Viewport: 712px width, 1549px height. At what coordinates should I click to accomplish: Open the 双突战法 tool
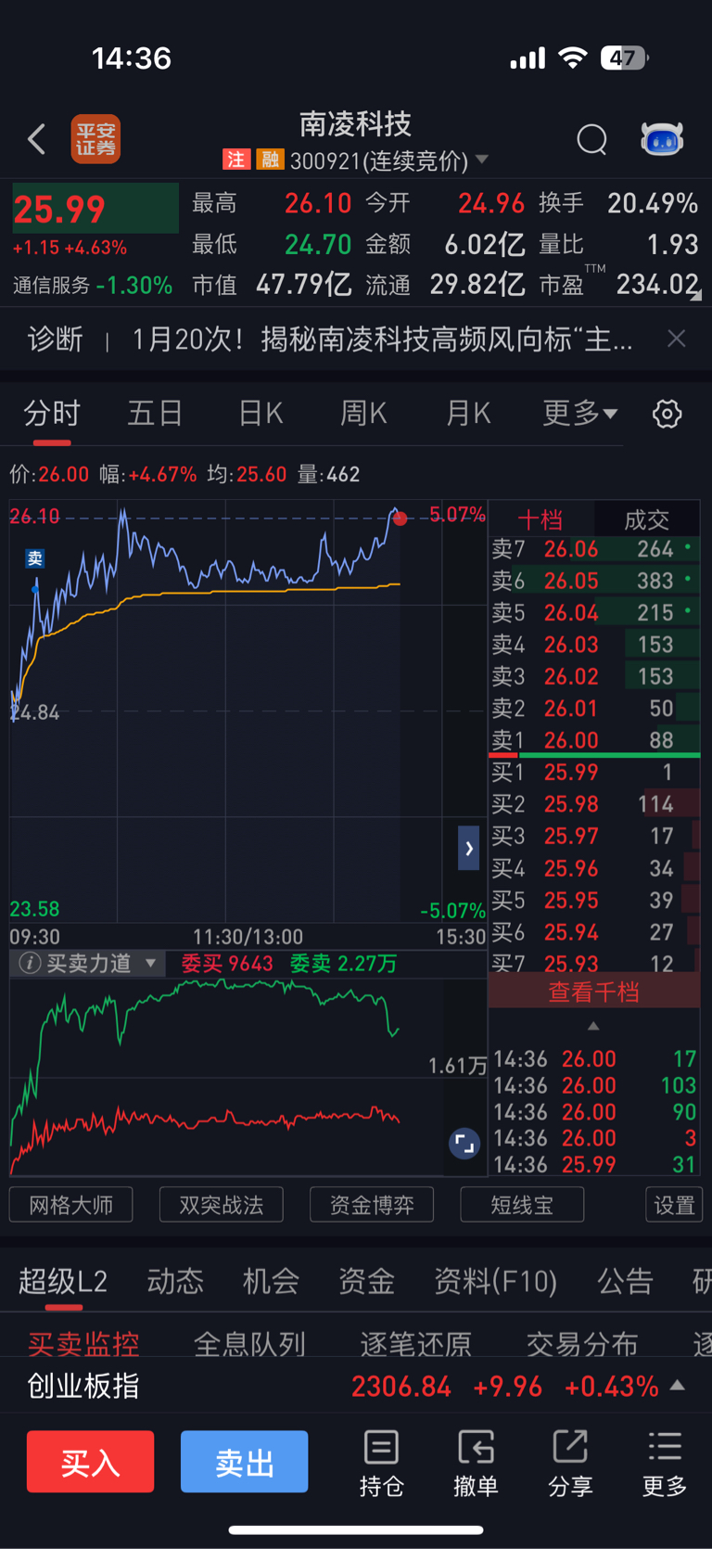[x=222, y=1205]
